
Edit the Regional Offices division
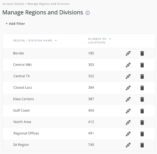click(x=128, y=134)
